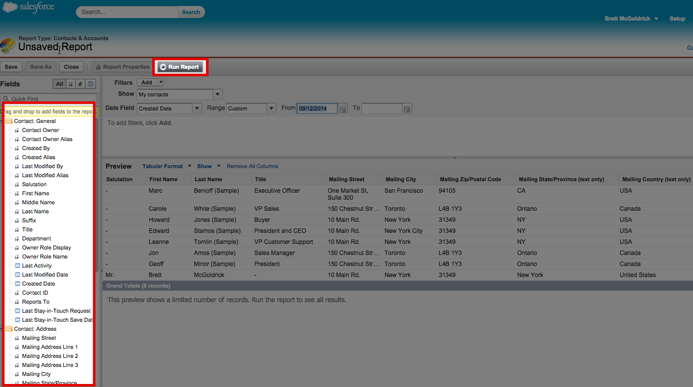Click the date icon beside Last Modified Date
This screenshot has width=693, height=387.
tap(18, 275)
